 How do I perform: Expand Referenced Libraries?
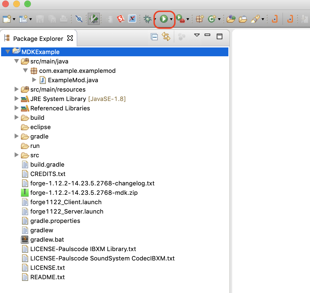[17, 108]
